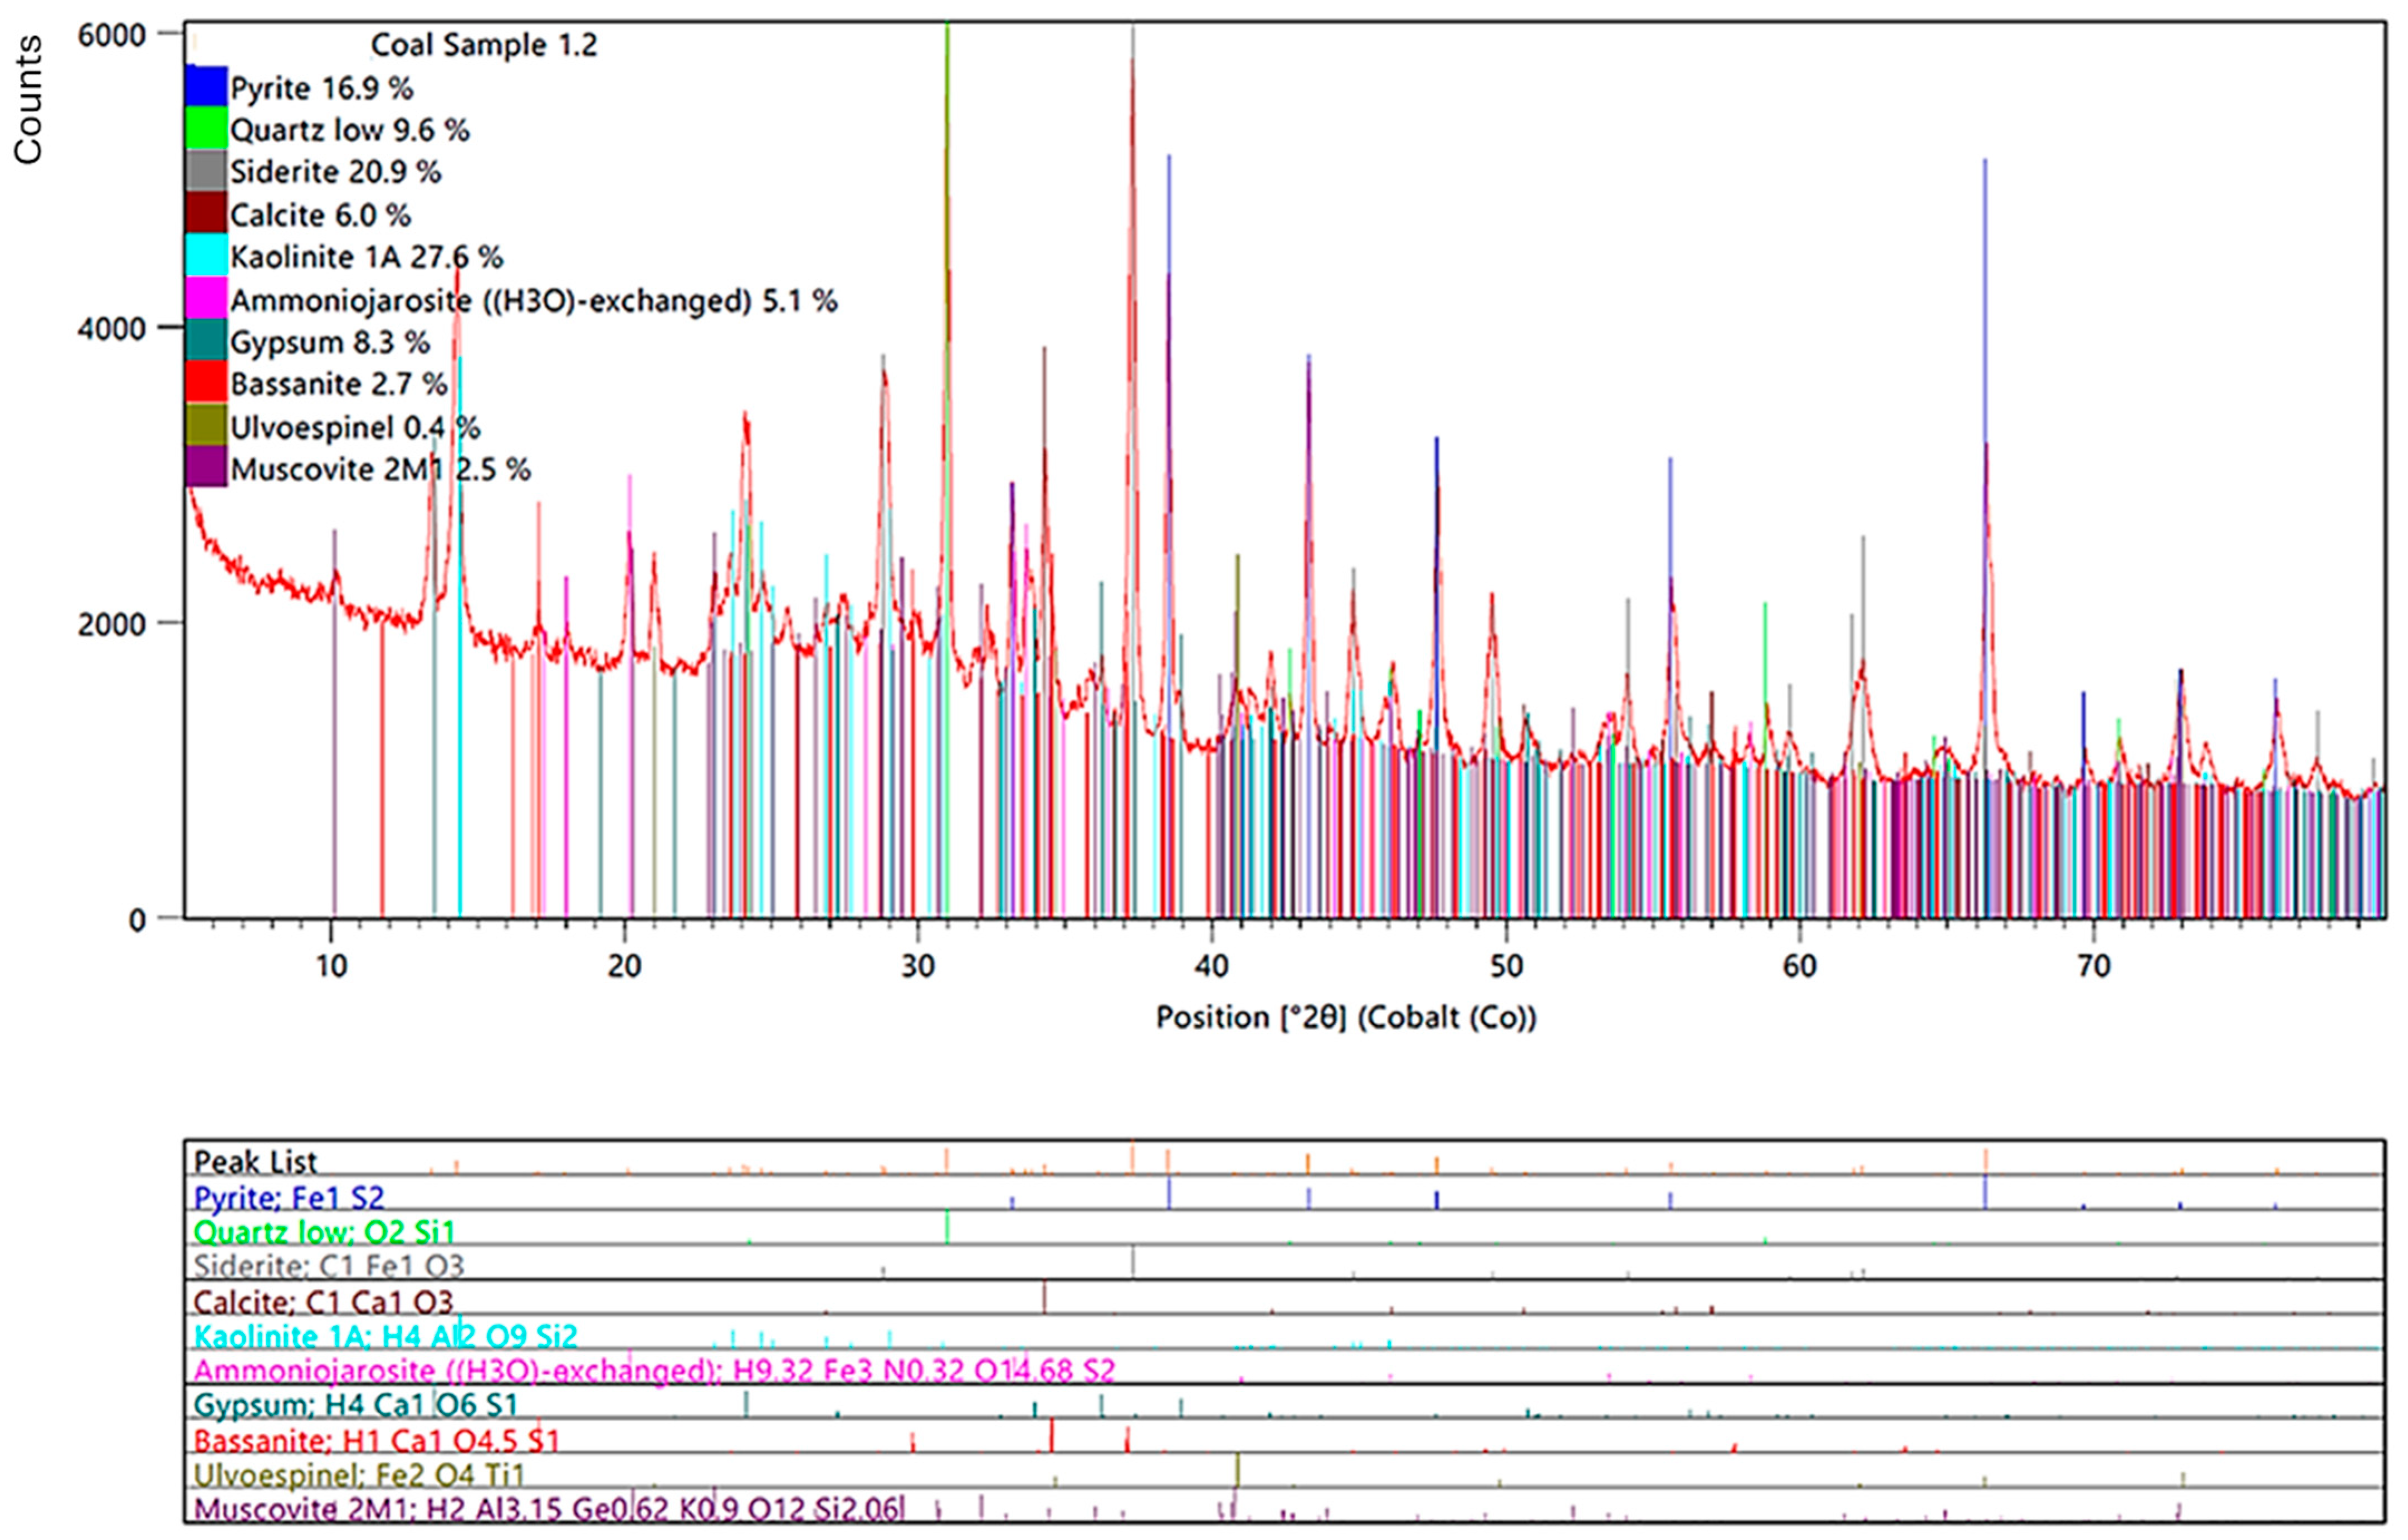Select the gray Siderite legend swatch

point(206,170)
